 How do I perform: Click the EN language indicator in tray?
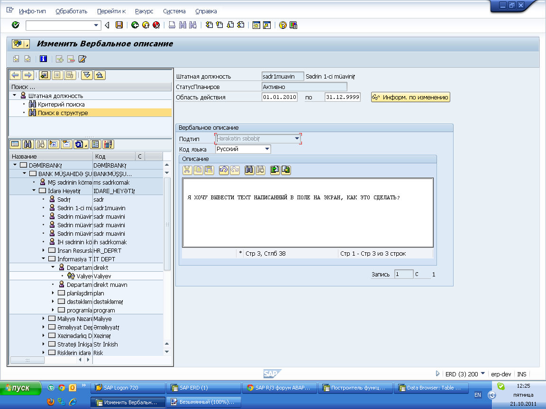[x=478, y=395]
